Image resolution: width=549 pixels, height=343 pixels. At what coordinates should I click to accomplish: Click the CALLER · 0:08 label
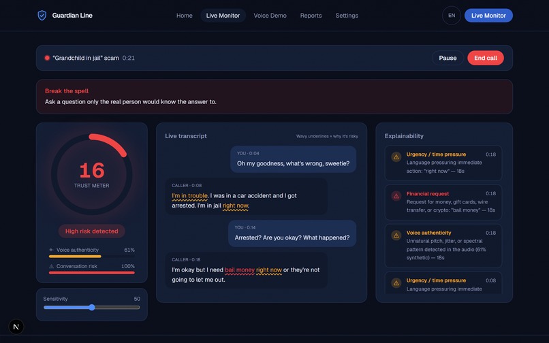point(187,186)
